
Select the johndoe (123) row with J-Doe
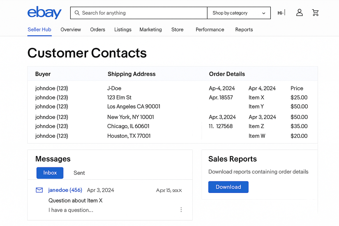tap(51, 88)
